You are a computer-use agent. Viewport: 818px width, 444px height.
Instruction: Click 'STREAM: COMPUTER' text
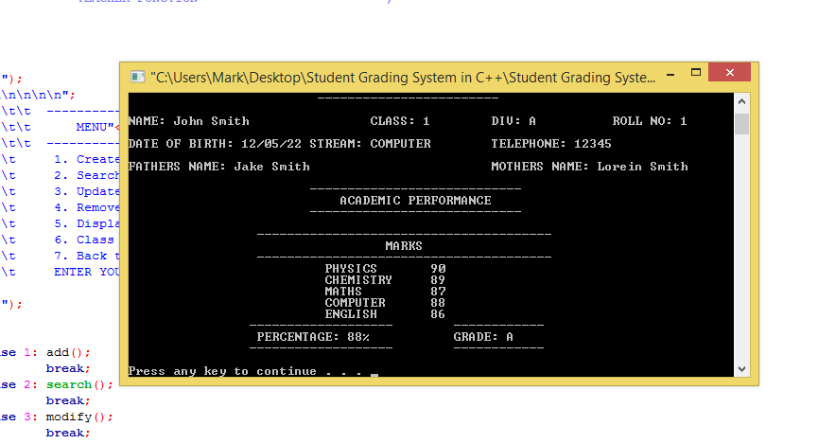pyautogui.click(x=371, y=144)
